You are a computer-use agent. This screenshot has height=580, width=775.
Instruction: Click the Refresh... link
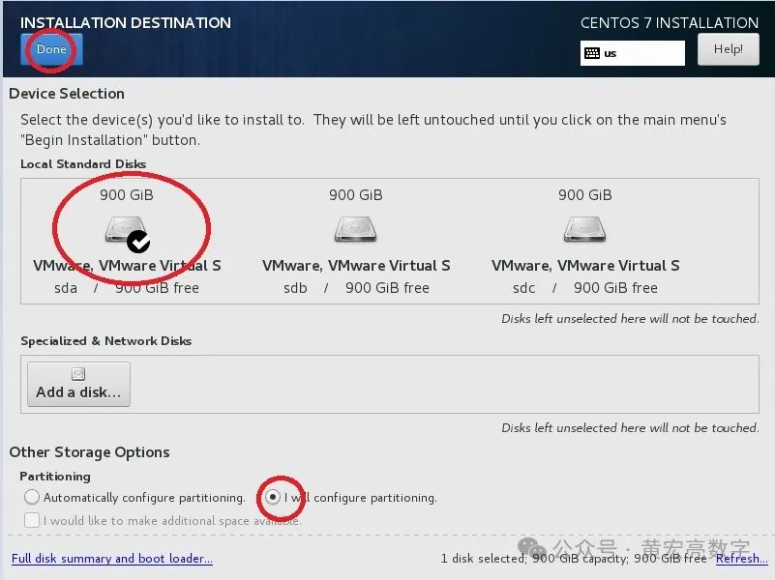click(x=742, y=559)
